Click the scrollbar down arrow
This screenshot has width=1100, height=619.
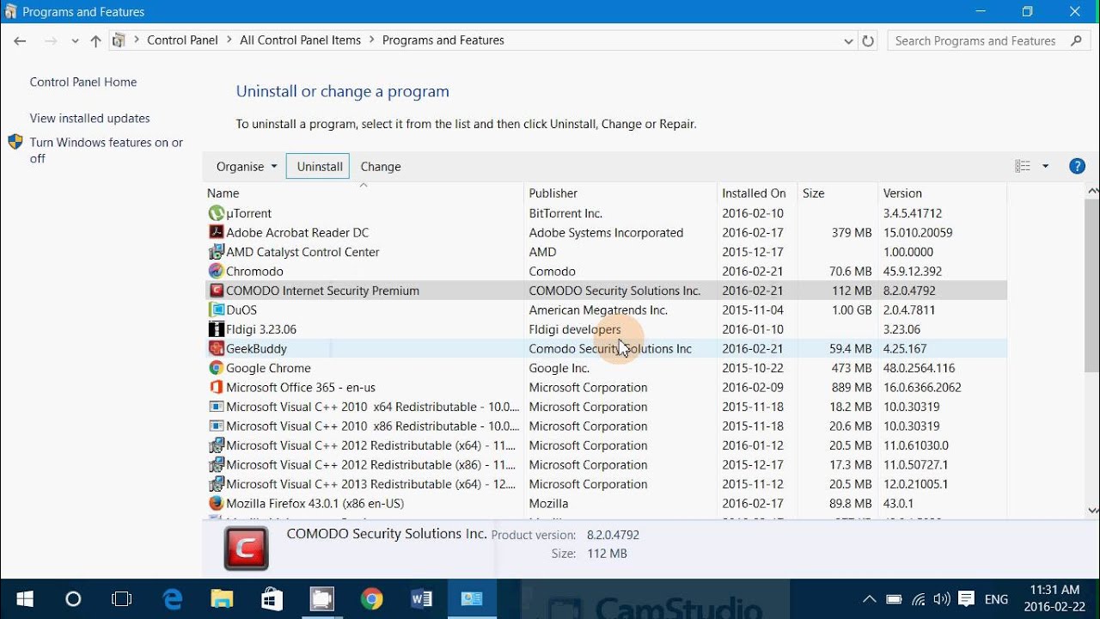pyautogui.click(x=1092, y=510)
